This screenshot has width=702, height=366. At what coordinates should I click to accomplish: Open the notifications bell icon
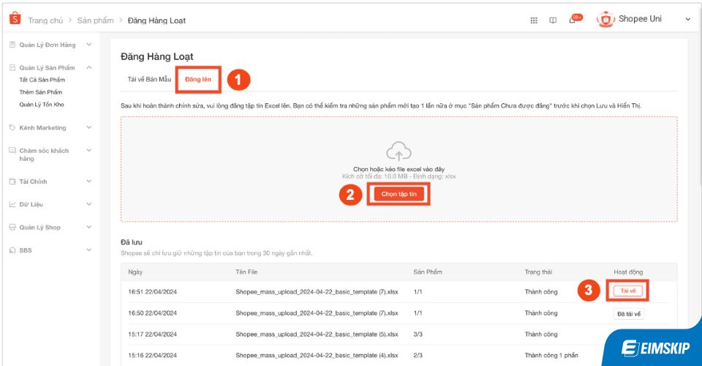(x=572, y=20)
